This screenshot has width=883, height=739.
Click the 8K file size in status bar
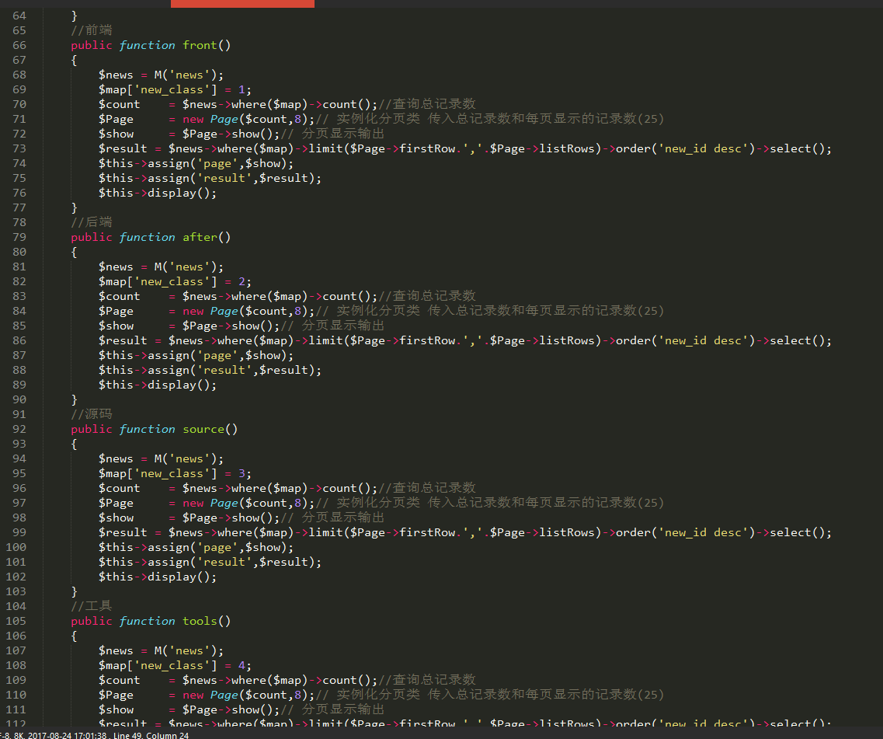pos(19,735)
